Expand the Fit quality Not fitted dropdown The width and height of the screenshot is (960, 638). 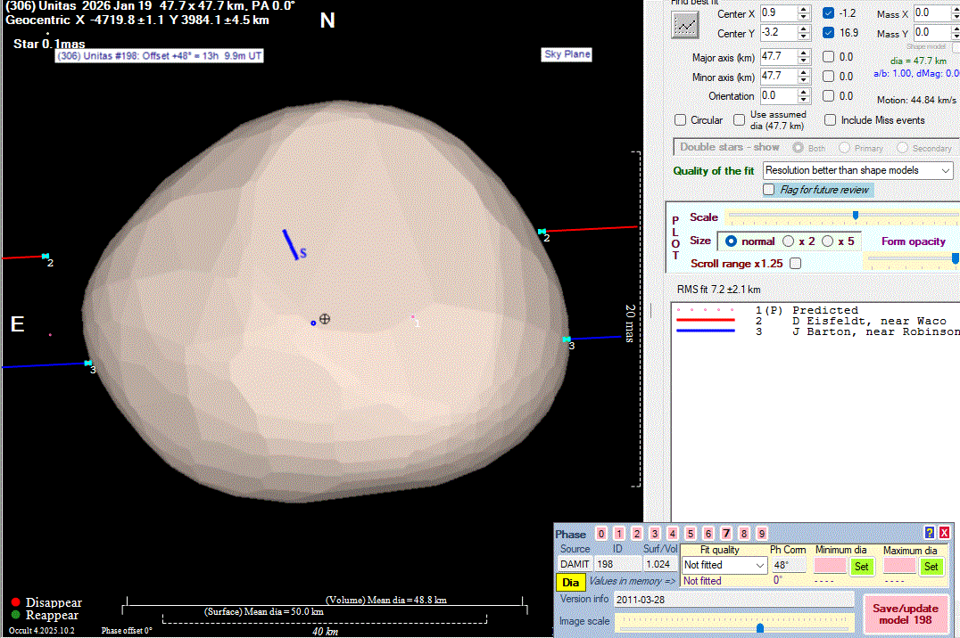(x=724, y=566)
